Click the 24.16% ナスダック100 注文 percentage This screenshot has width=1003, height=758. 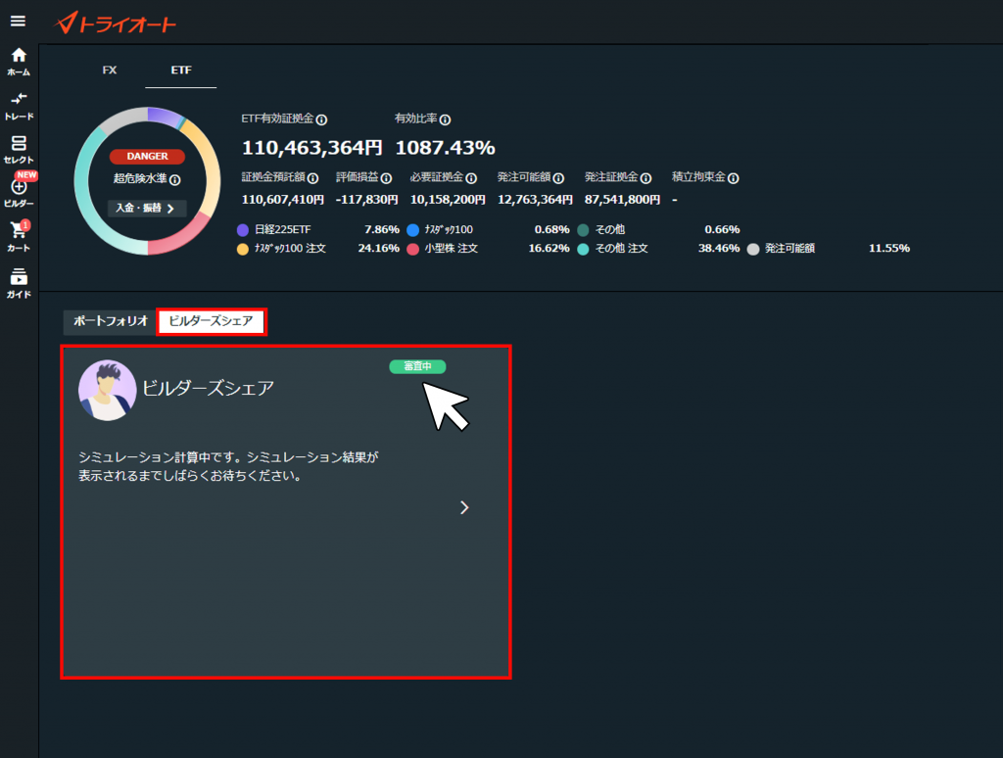click(379, 248)
